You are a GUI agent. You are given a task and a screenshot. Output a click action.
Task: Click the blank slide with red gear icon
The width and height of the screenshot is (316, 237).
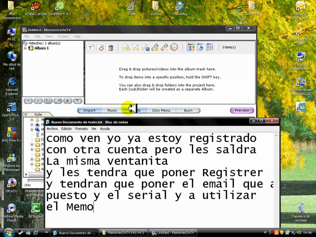[100, 48]
